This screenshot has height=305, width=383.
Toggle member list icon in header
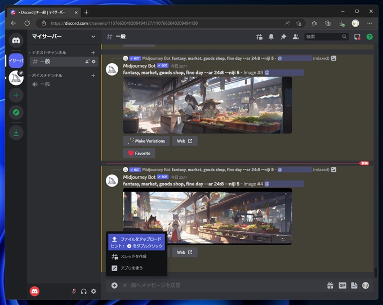(296, 37)
